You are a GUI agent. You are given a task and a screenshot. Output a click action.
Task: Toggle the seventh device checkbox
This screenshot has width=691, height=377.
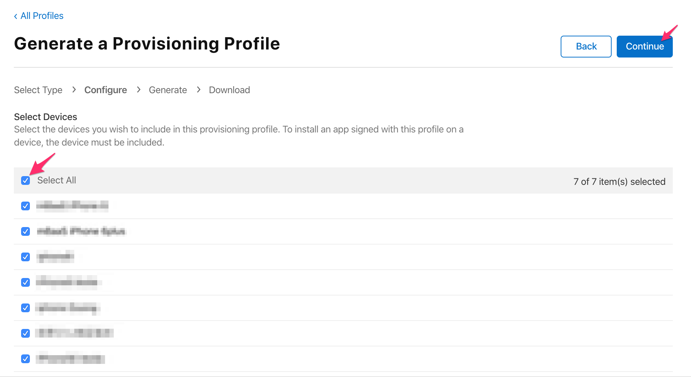point(25,359)
